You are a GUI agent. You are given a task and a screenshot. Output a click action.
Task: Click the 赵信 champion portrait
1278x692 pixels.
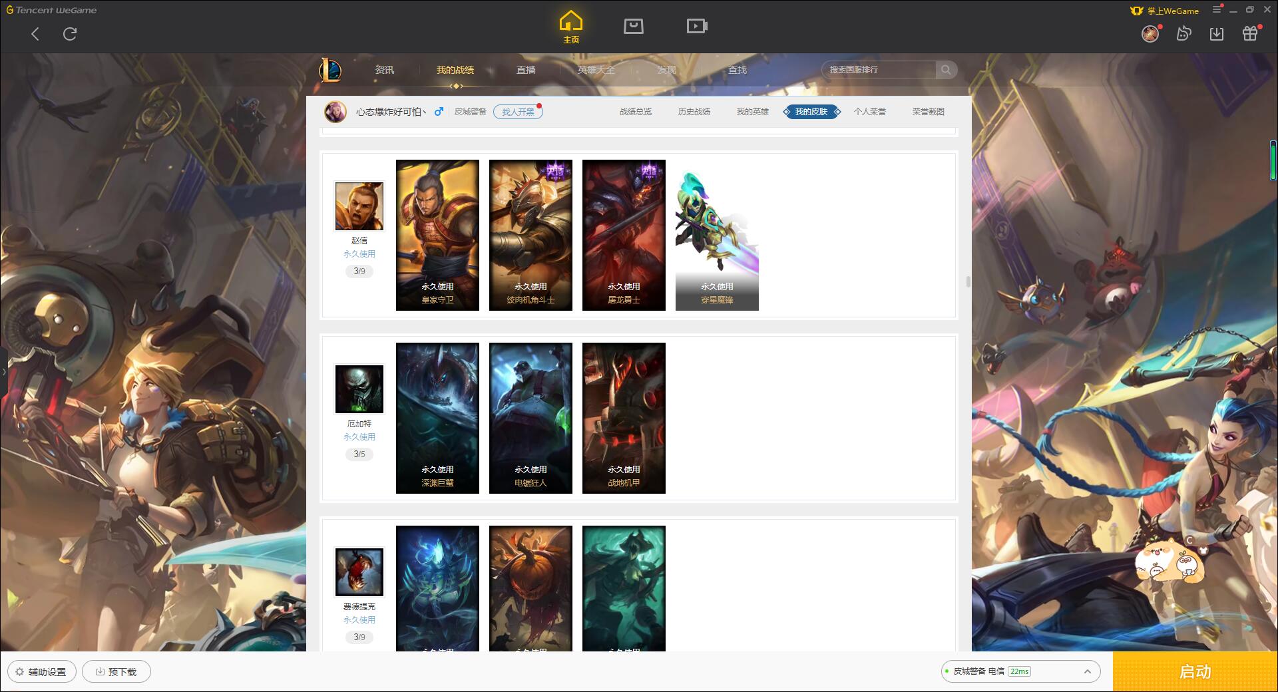coord(359,206)
